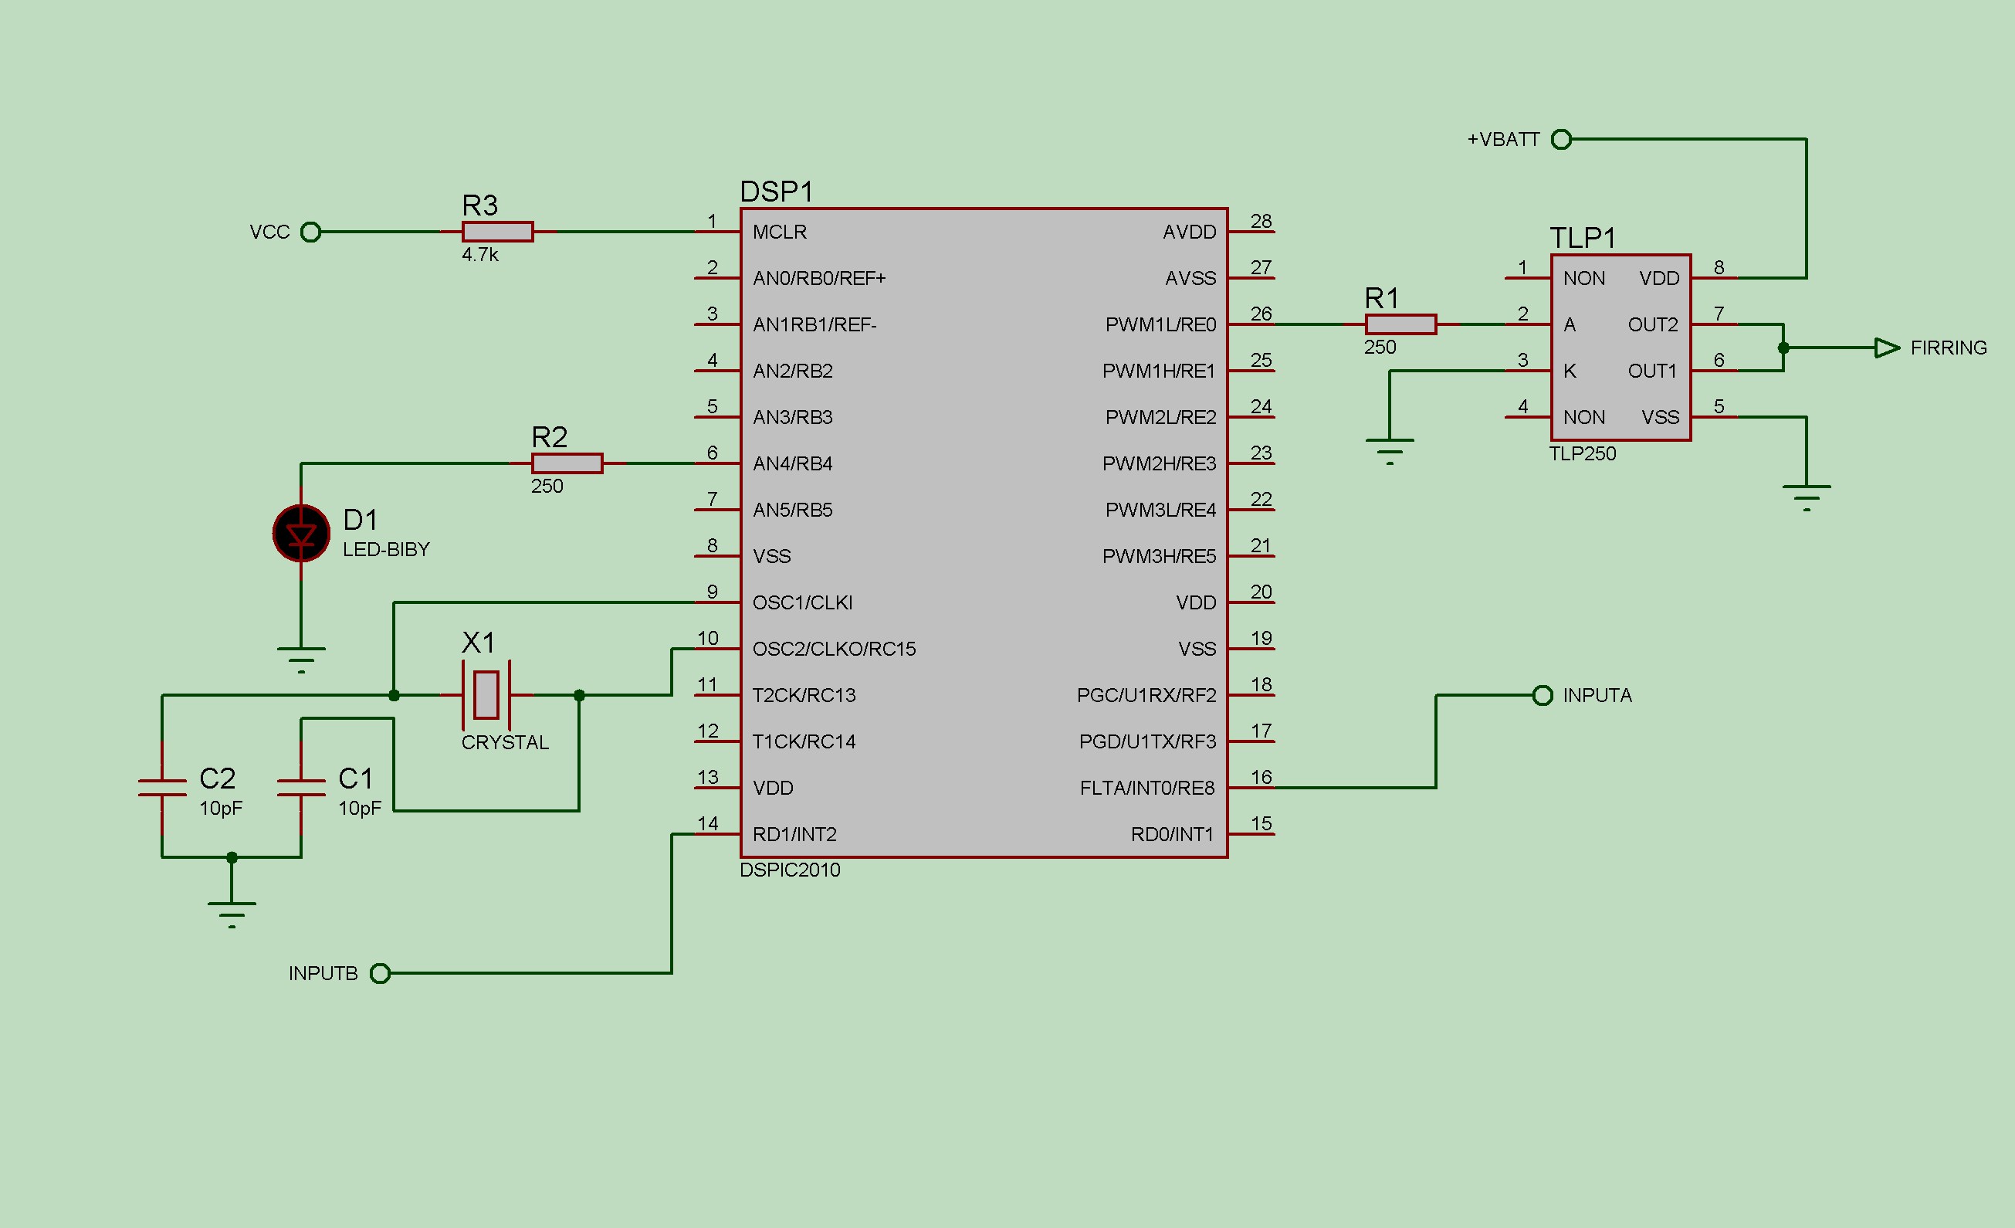Select the TLP1 optocoupler chip body
Viewport: 2015px width, 1228px height.
pos(1620,348)
